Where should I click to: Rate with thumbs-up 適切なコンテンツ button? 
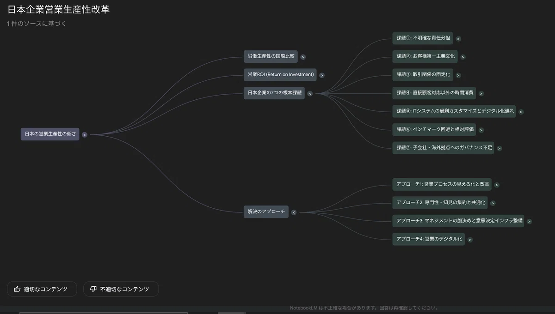point(42,289)
